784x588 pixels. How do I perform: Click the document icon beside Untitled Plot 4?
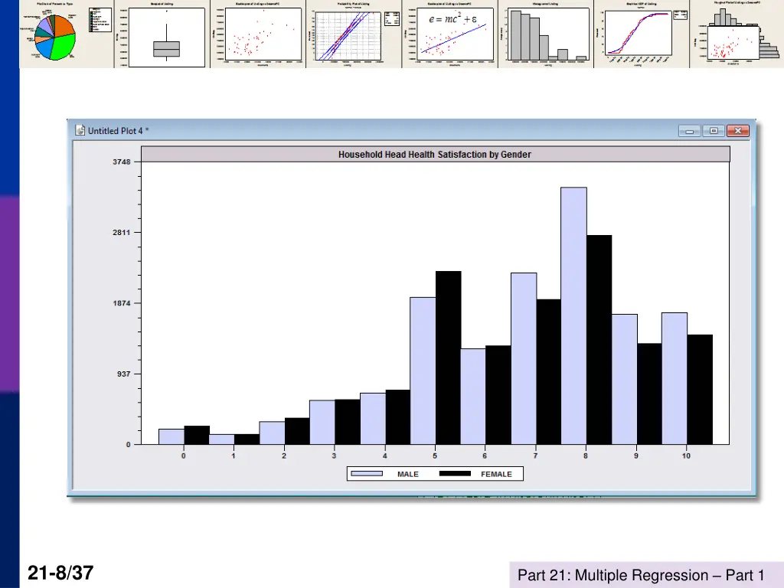[80, 130]
